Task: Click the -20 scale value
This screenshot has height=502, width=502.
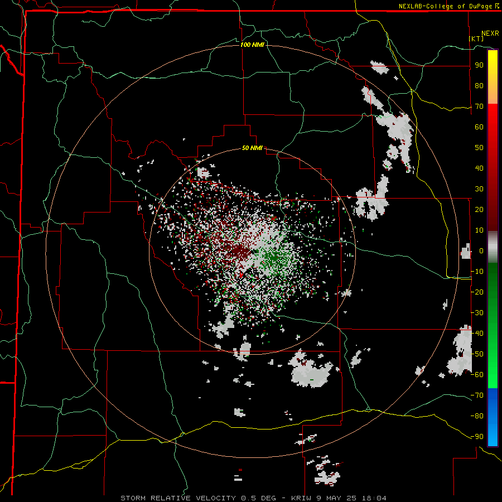Action: [477, 292]
